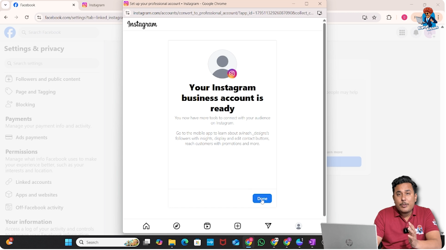Open profile avatar icon in Instagram navigation
Viewport: 446px width, 250px height.
(299, 226)
